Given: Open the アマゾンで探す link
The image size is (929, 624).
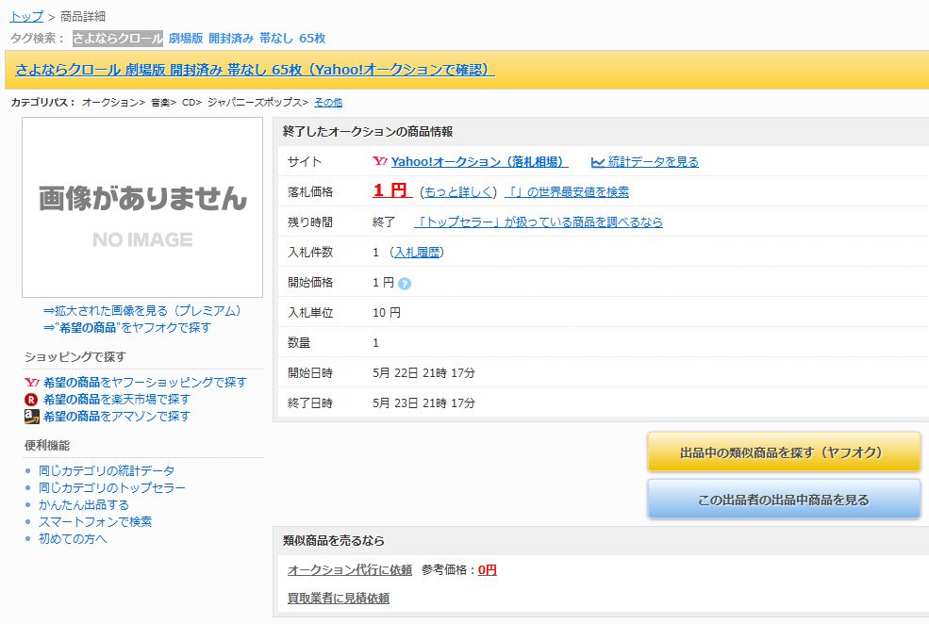Looking at the screenshot, I should [117, 417].
